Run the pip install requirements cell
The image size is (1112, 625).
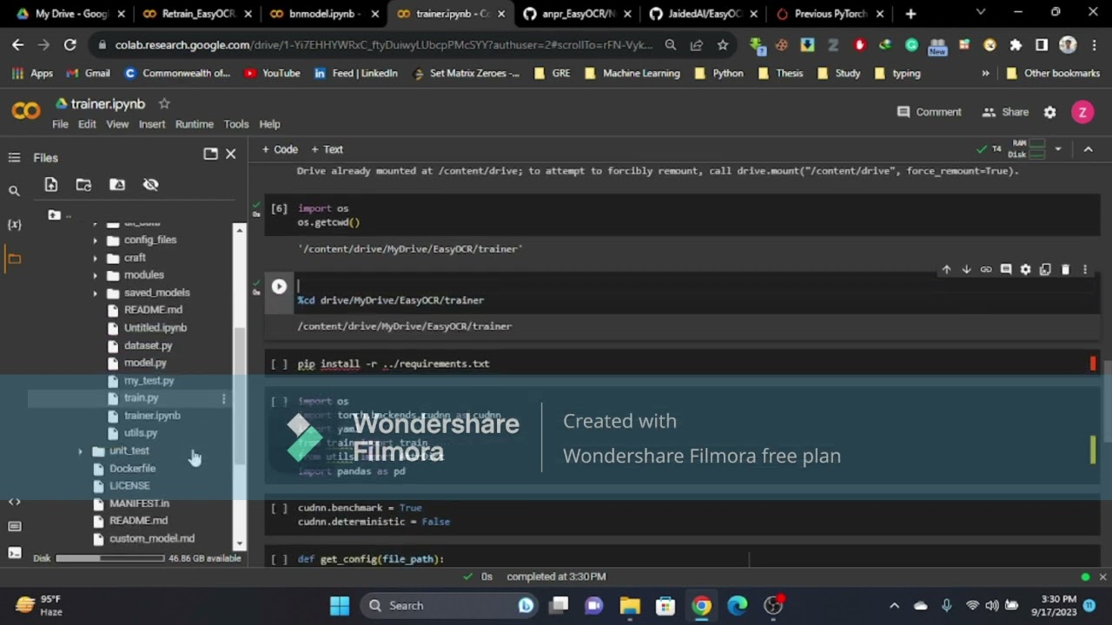(x=279, y=364)
